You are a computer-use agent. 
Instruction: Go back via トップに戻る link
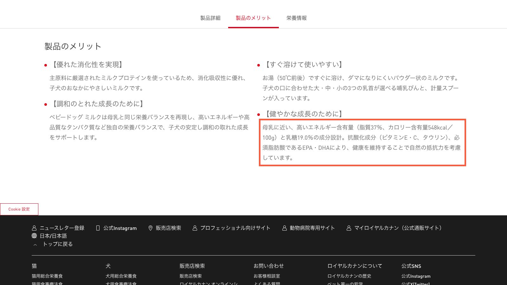point(58,244)
